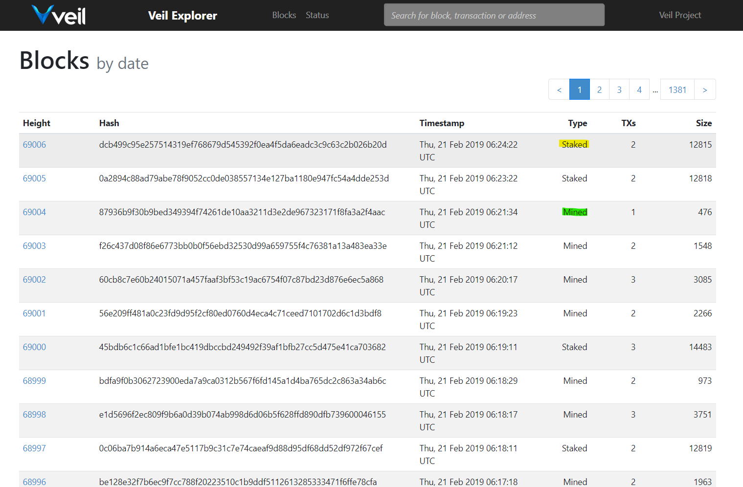Open the Veil Project link
The height and width of the screenshot is (487, 743).
(680, 15)
